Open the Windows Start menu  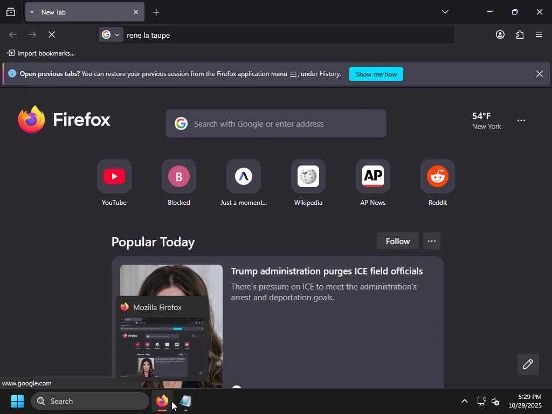coord(17,401)
